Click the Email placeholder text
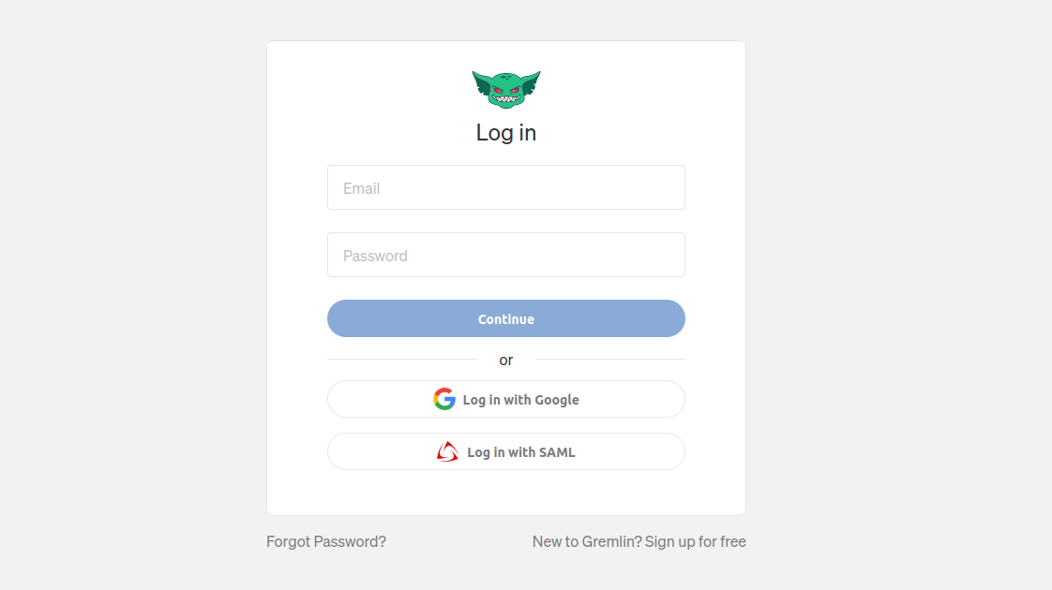The width and height of the screenshot is (1052, 590). 362,188
